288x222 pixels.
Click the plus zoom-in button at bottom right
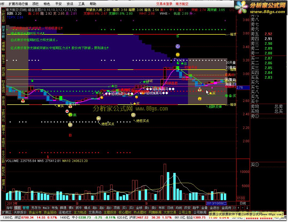coord(239,208)
